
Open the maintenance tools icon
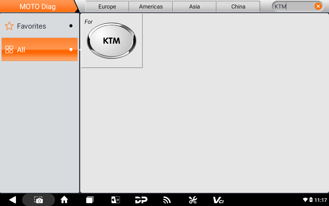click(193, 200)
